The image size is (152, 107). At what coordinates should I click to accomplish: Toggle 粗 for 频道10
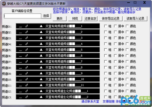click(106, 79)
